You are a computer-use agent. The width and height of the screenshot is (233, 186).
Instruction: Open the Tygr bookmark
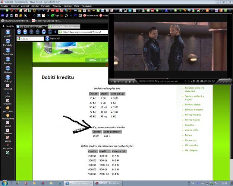click(x=55, y=15)
